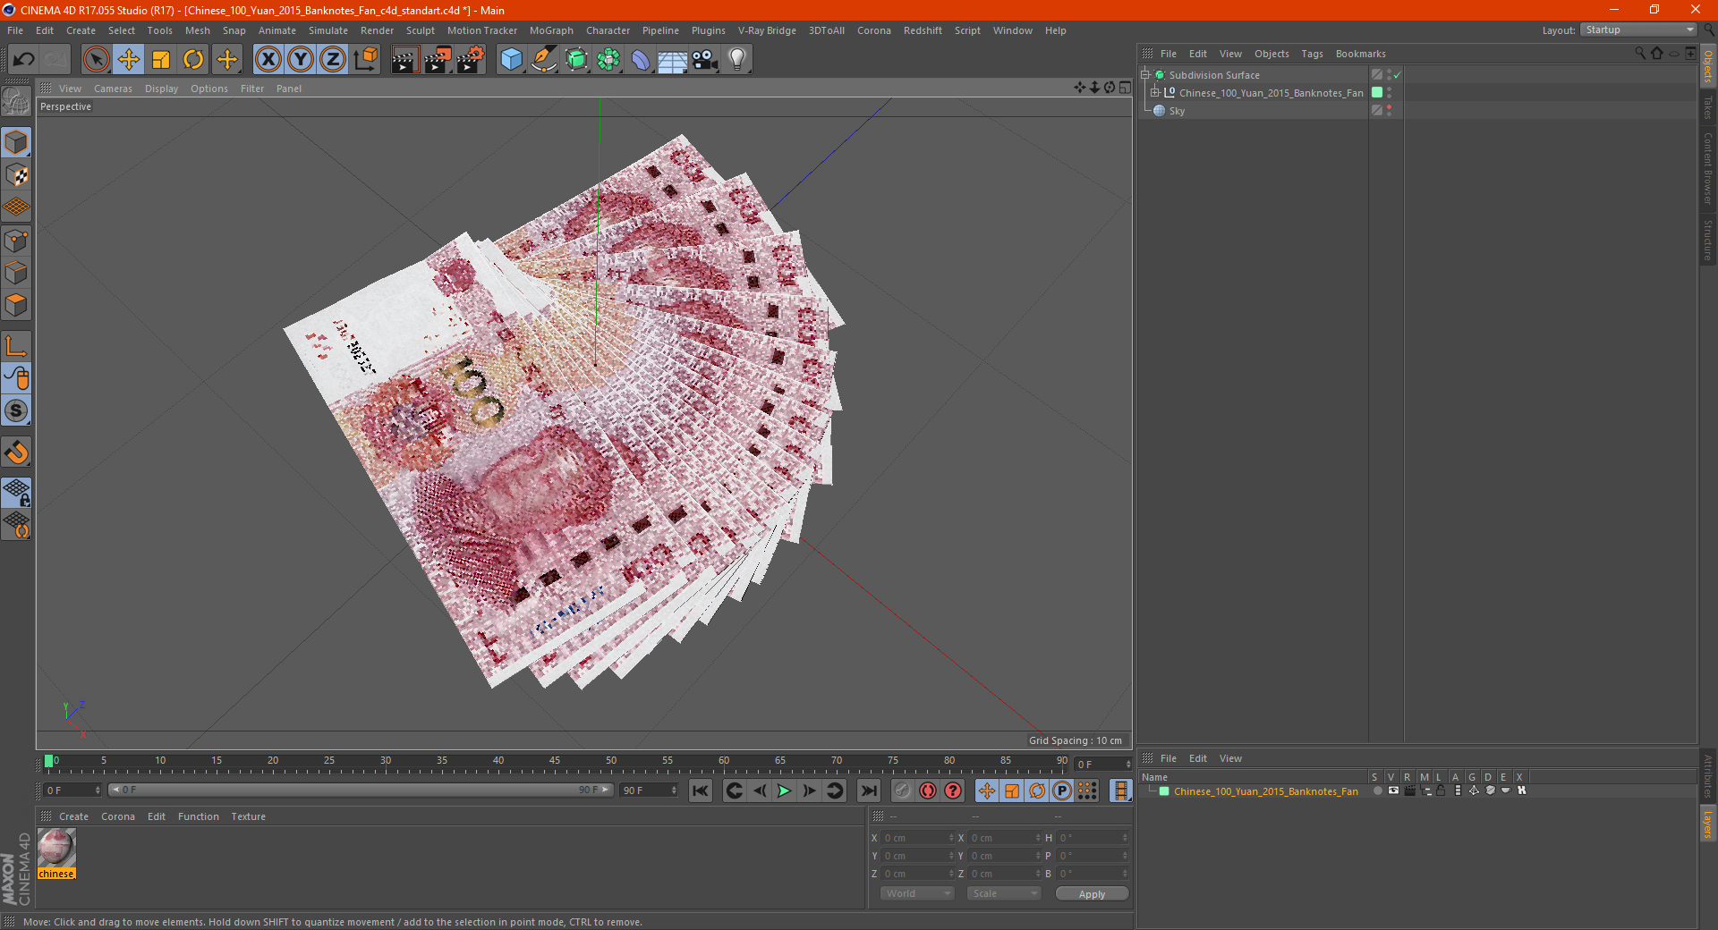Open the Layout Startup dropdown

point(1638,30)
